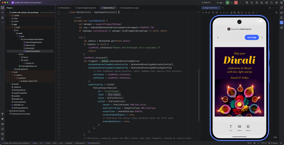Switch to the WishesSdk.kt editor tab
Viewport: 284px width, 145px height.
[x=64, y=8]
